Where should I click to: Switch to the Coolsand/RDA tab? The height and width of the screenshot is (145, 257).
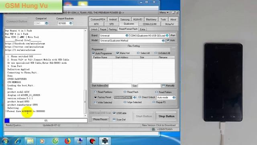click(x=98, y=19)
